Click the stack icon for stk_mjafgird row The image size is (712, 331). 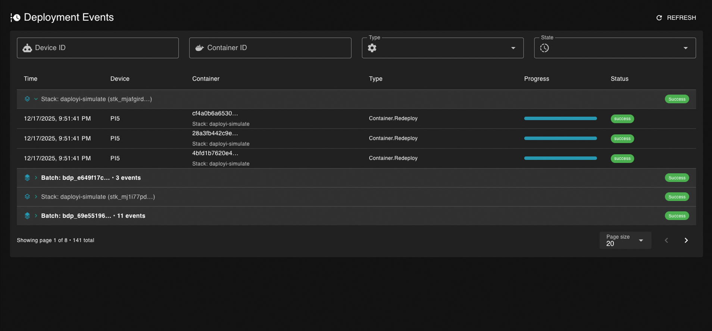pos(27,99)
